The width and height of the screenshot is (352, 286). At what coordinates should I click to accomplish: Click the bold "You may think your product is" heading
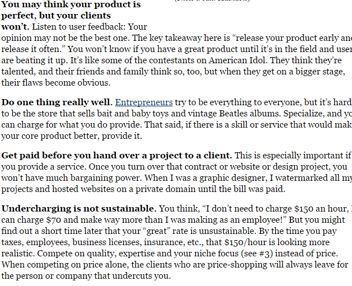(71, 4)
